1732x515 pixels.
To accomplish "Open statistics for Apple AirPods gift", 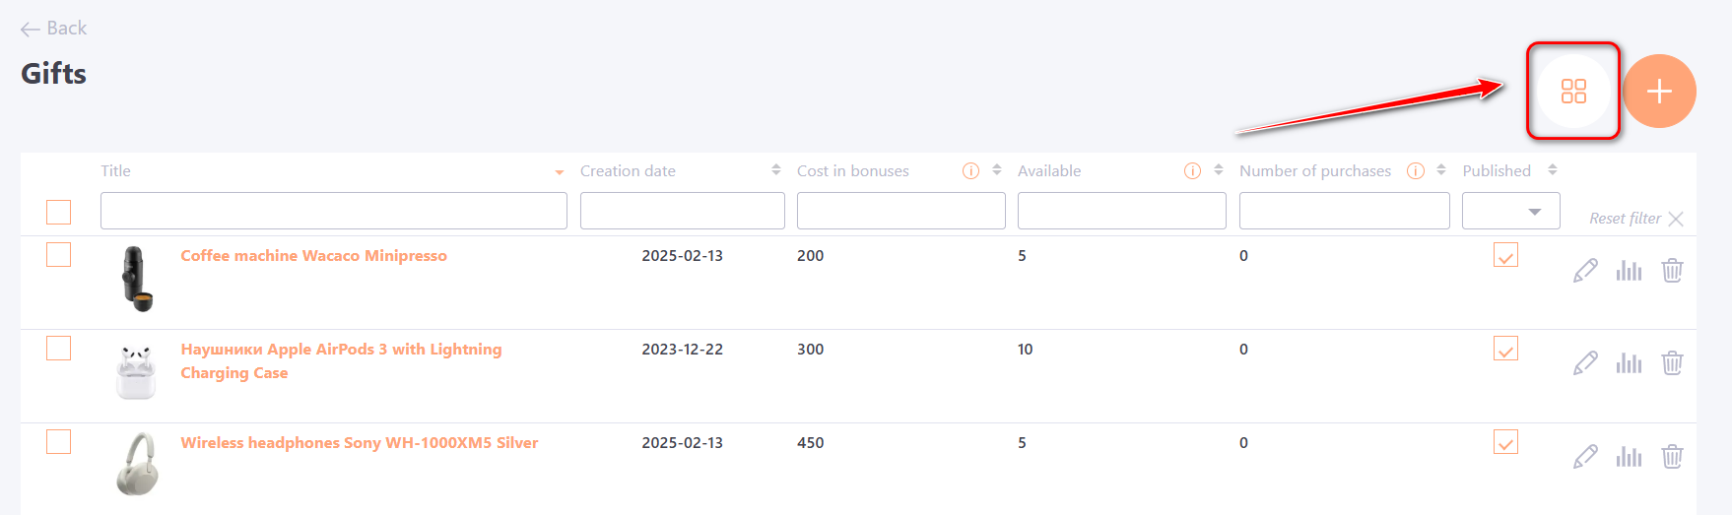I will tap(1629, 363).
